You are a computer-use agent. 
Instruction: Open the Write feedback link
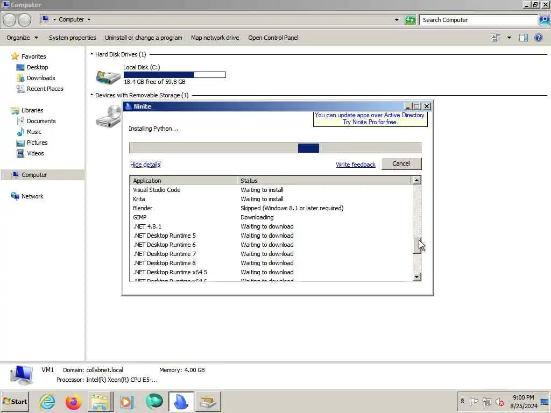tap(356, 165)
